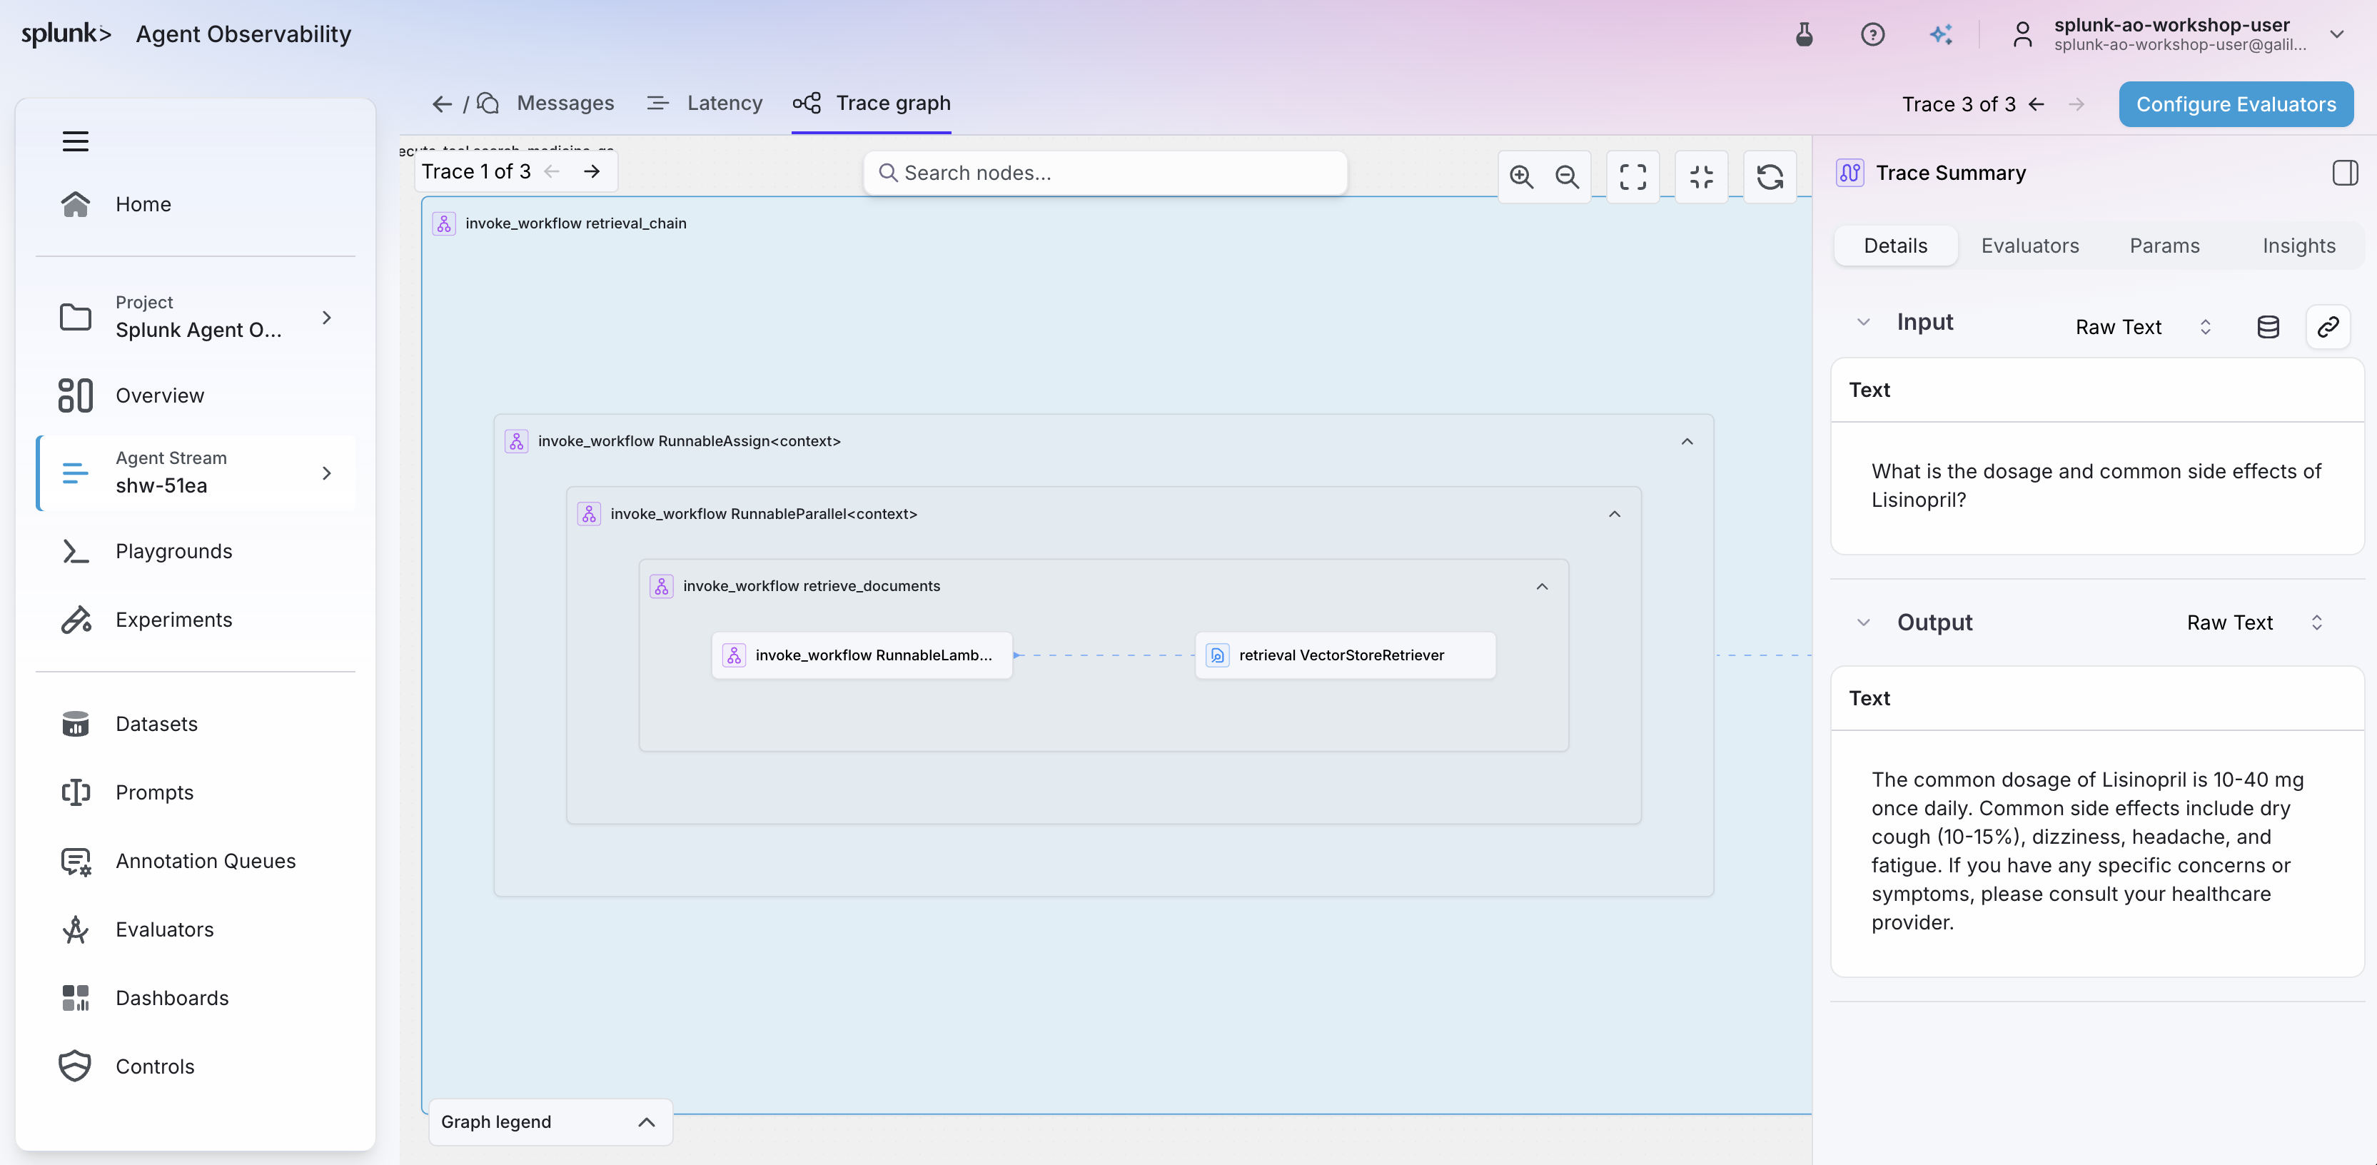Click the Dashboards grid icon
The width and height of the screenshot is (2377, 1165).
click(x=76, y=998)
